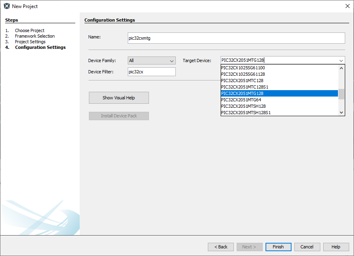Click the Finish button
Image resolution: width=354 pixels, height=256 pixels.
point(278,247)
